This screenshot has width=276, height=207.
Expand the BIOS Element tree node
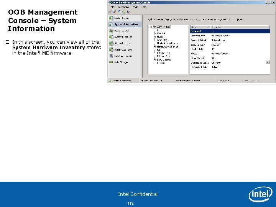(155, 60)
